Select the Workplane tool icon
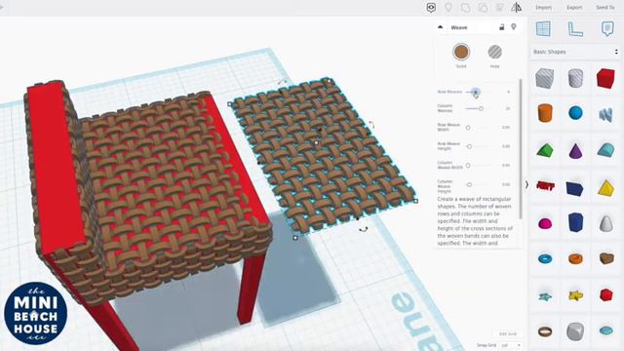Image resolution: width=624 pixels, height=351 pixels. [x=543, y=29]
